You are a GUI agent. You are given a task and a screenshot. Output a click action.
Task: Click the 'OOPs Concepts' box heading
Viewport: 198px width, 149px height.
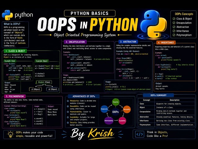184,14
